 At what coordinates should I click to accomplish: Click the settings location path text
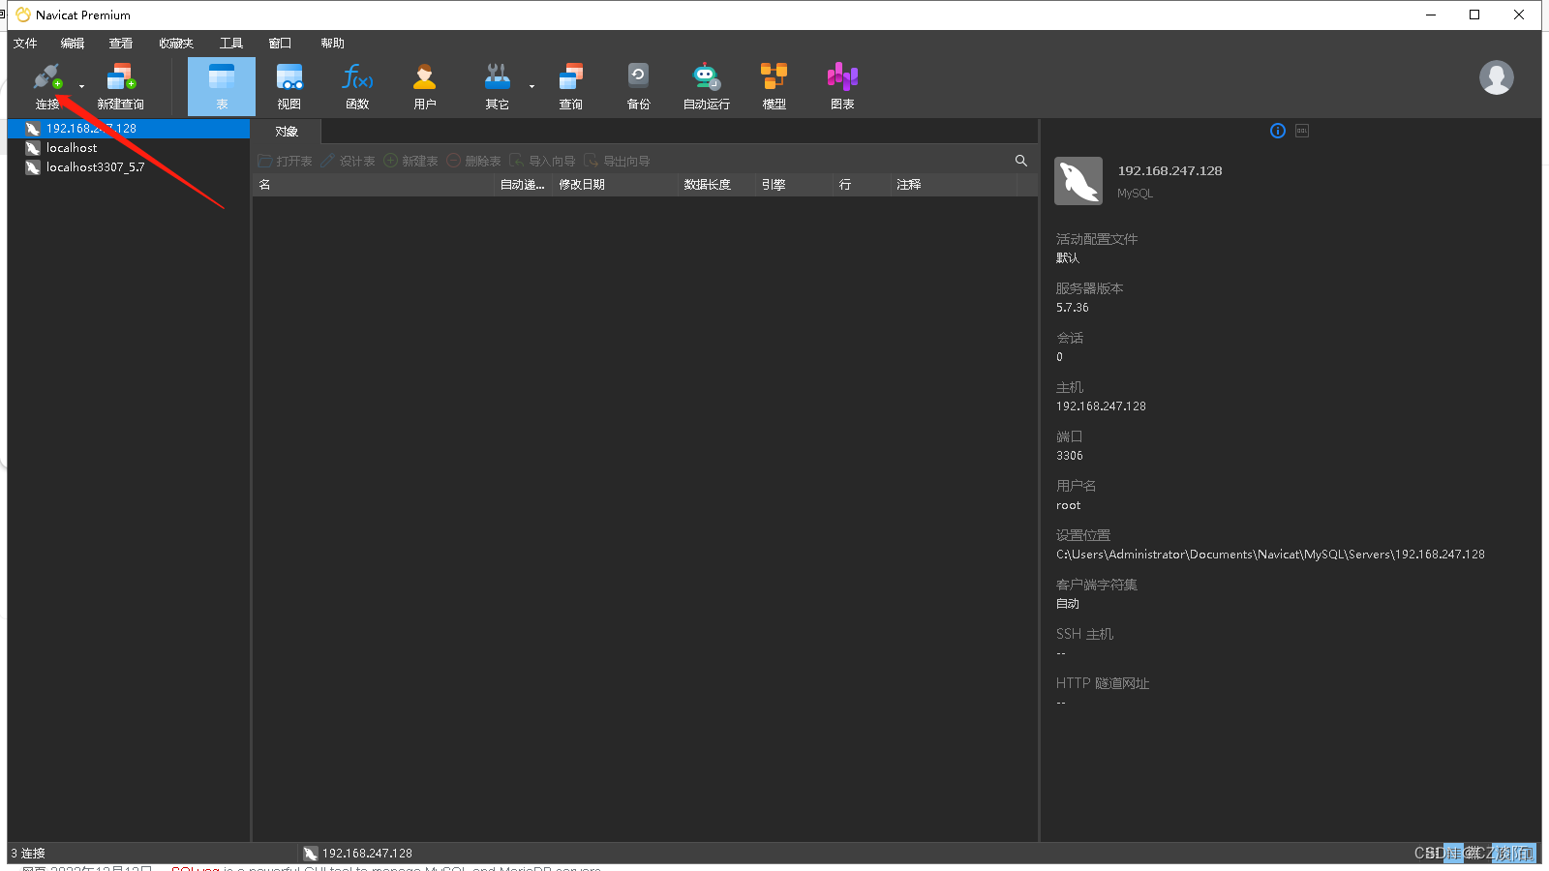tap(1270, 555)
